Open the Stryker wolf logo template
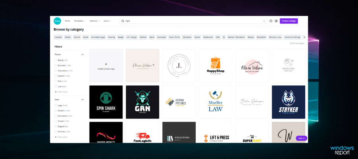The width and height of the screenshot is (358, 159). tap(289, 102)
